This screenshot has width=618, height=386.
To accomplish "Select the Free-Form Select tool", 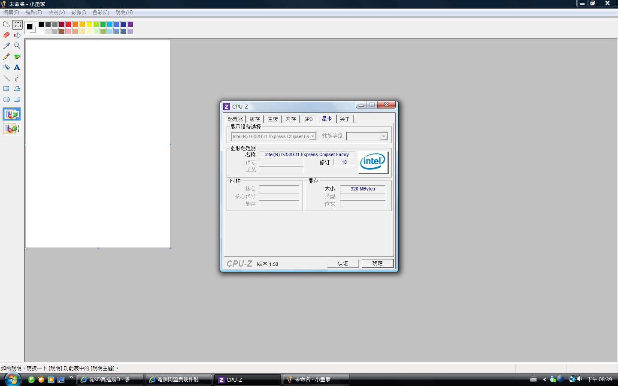I will click(x=6, y=24).
